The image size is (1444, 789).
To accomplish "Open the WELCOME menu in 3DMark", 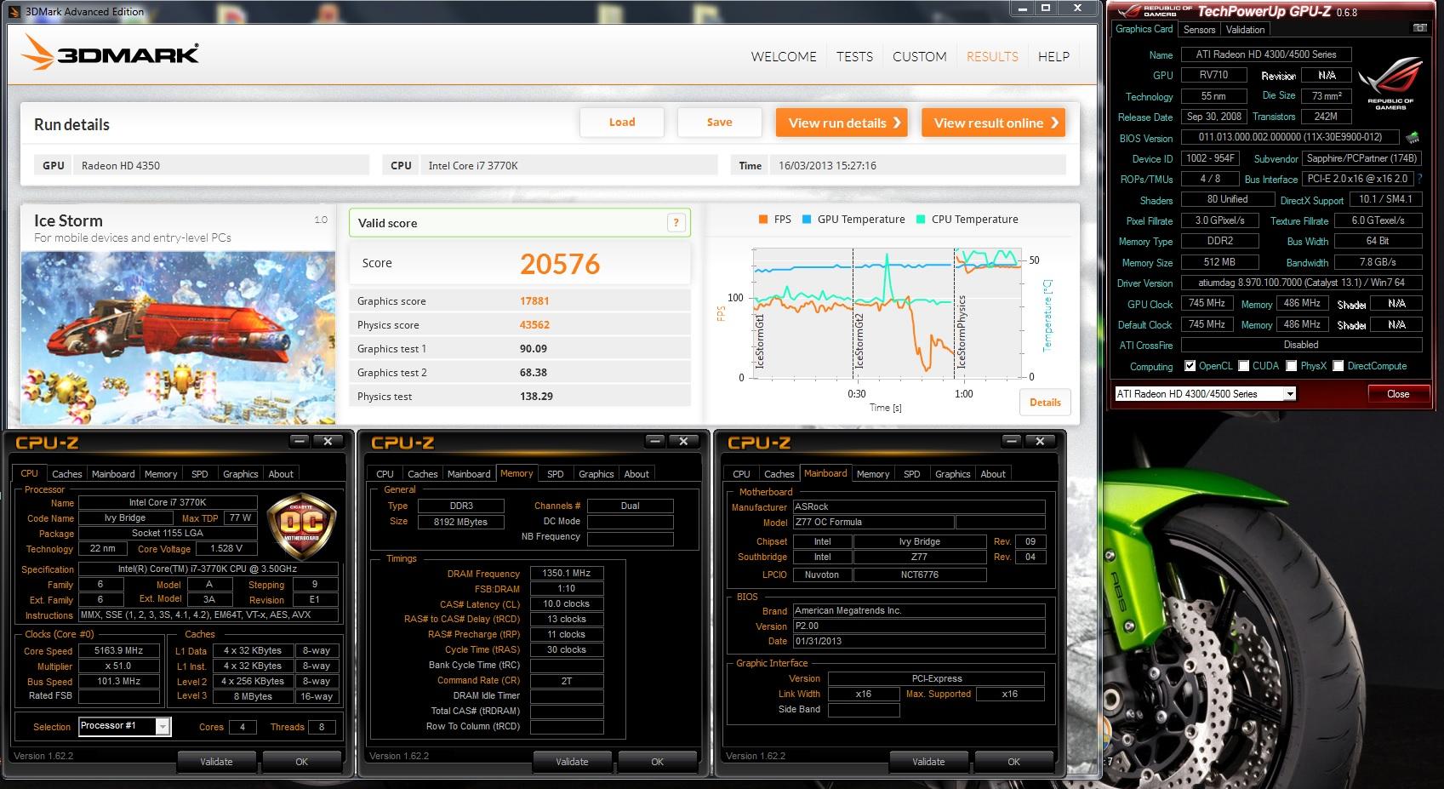I will [784, 56].
